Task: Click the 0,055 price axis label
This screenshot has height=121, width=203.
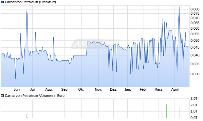Action: coord(195,34)
